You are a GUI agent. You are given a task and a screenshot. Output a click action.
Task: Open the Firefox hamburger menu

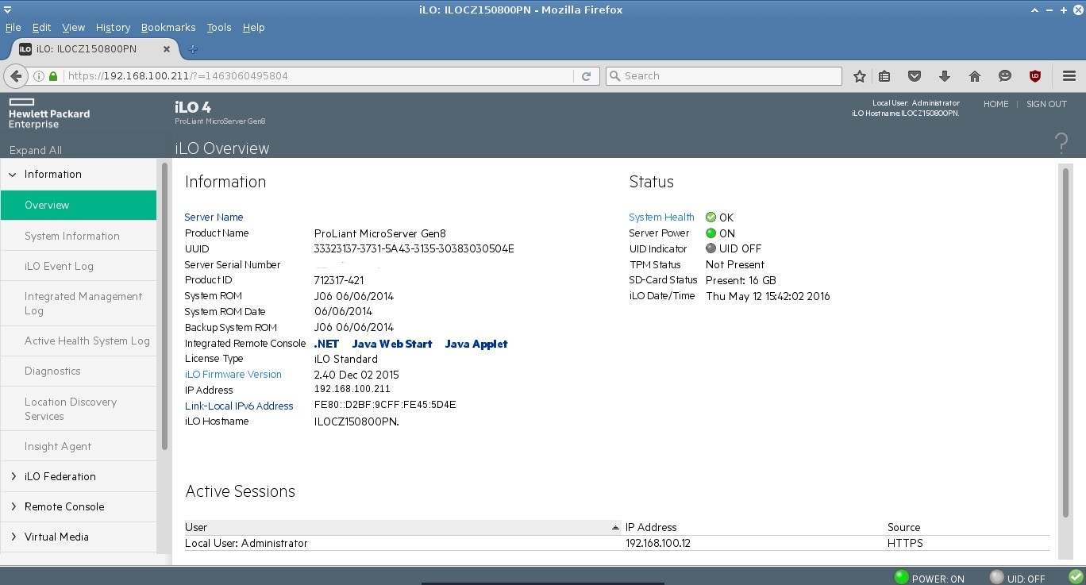point(1069,76)
